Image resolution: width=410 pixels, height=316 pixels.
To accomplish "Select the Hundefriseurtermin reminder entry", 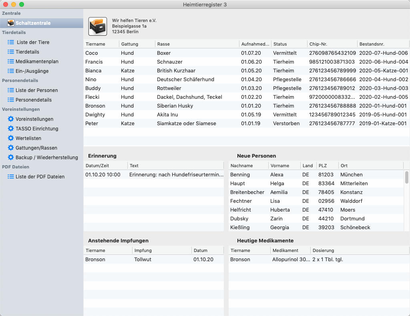I will (x=154, y=174).
